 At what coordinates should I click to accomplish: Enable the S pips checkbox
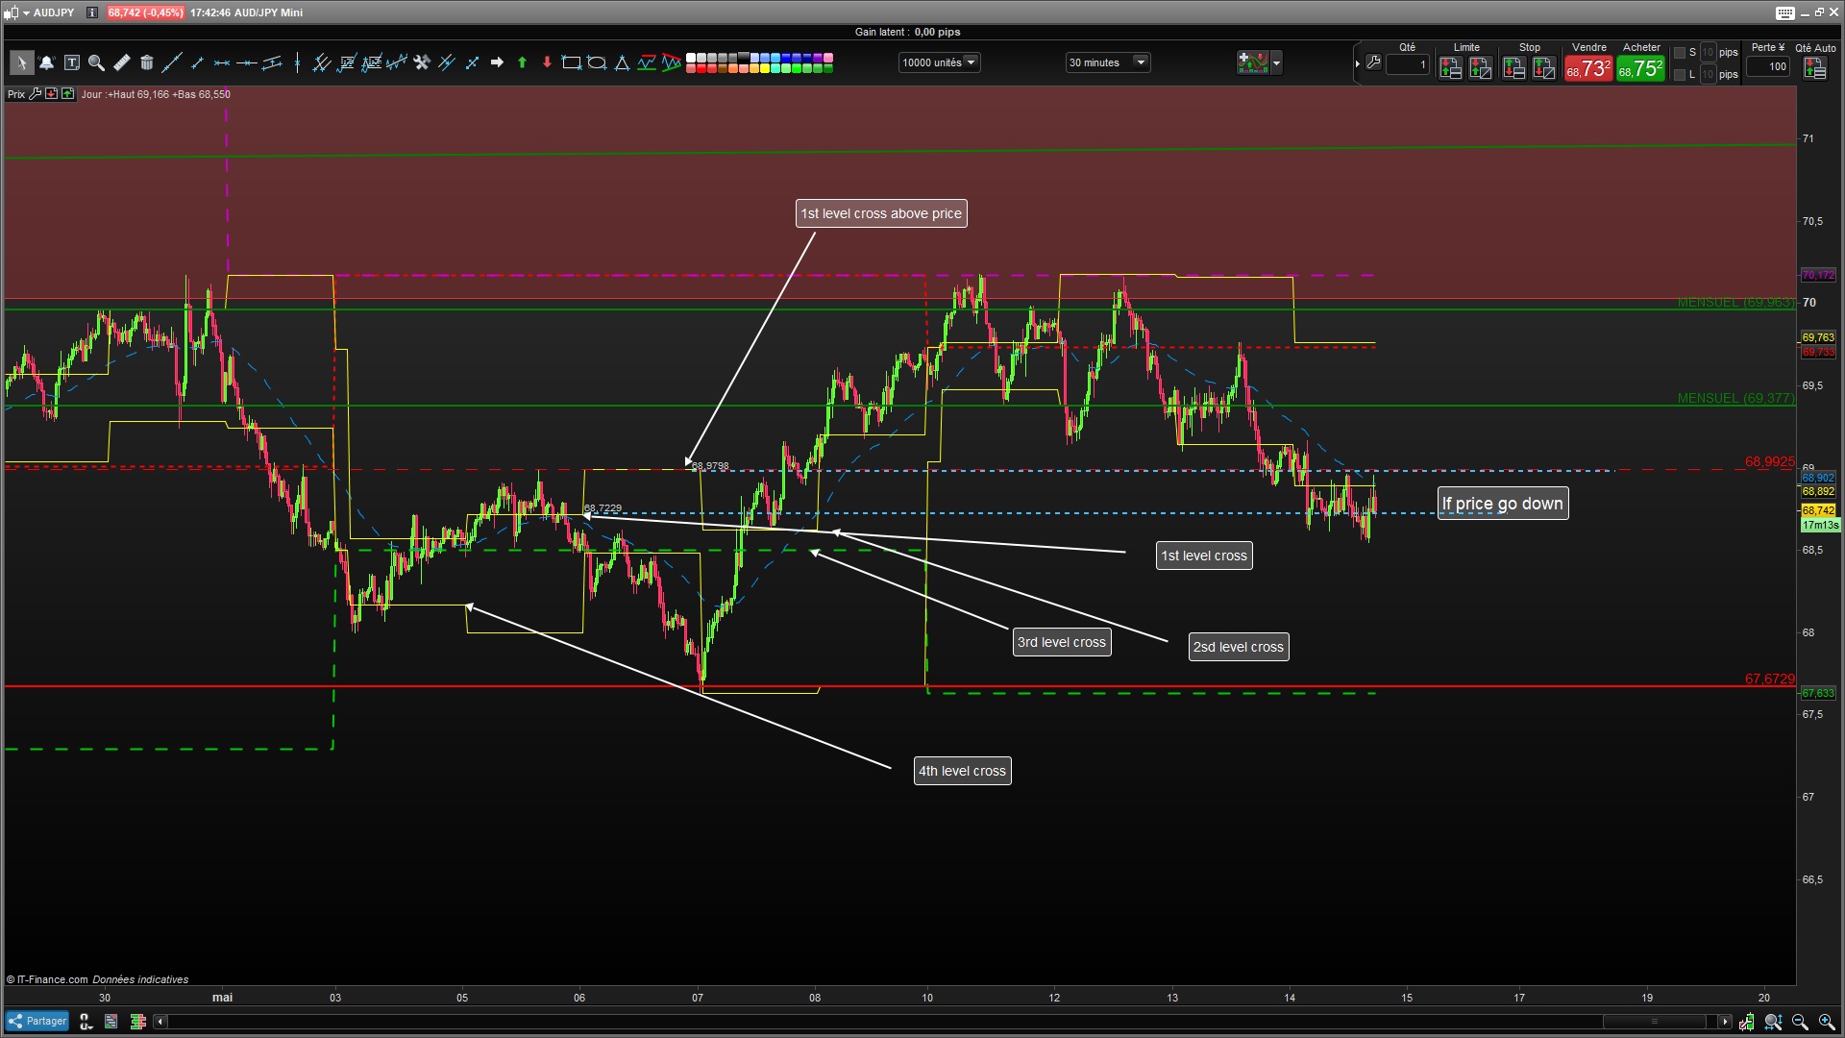tap(1680, 53)
